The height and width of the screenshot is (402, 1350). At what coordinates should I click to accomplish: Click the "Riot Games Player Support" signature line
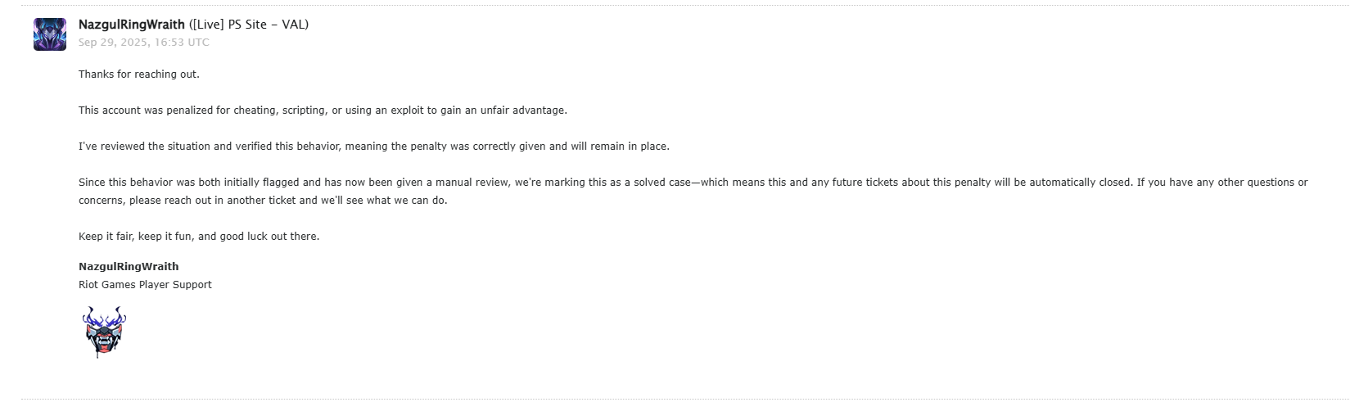(x=145, y=285)
